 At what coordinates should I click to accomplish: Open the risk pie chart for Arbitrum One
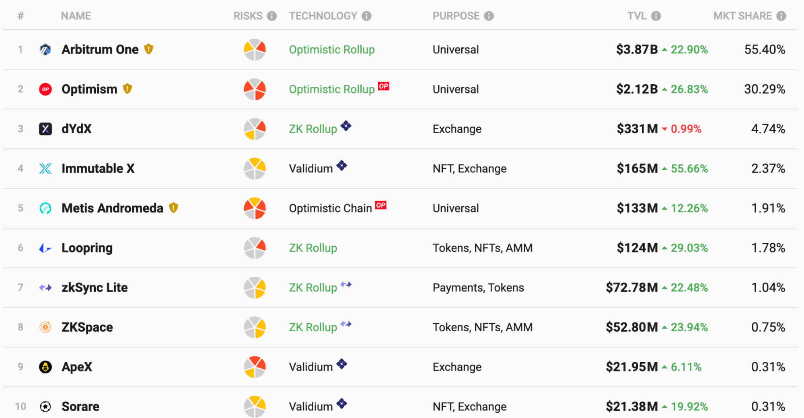point(255,49)
